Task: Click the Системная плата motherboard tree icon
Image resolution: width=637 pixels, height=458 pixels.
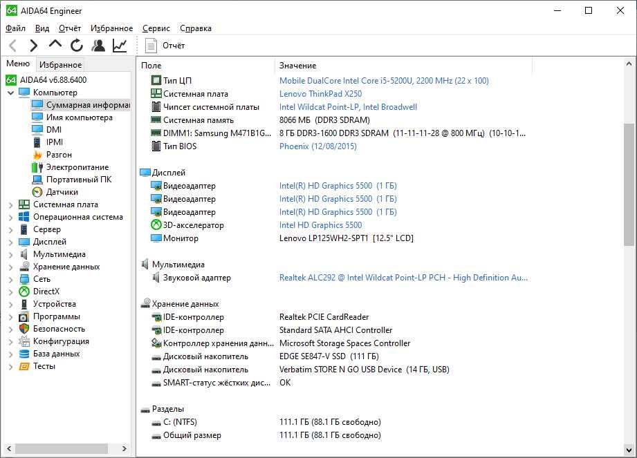Action: pos(24,204)
